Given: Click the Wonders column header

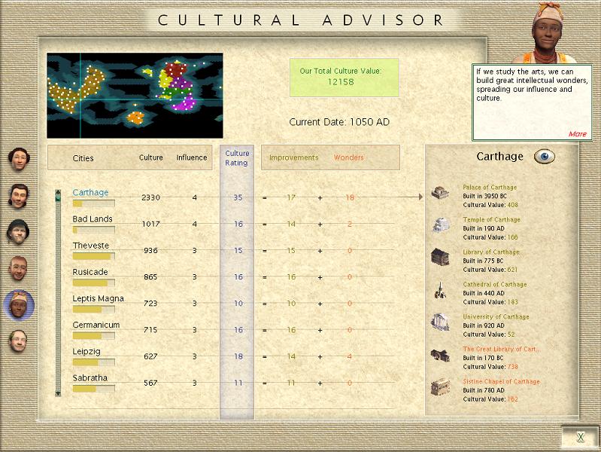Looking at the screenshot, I should pos(348,157).
